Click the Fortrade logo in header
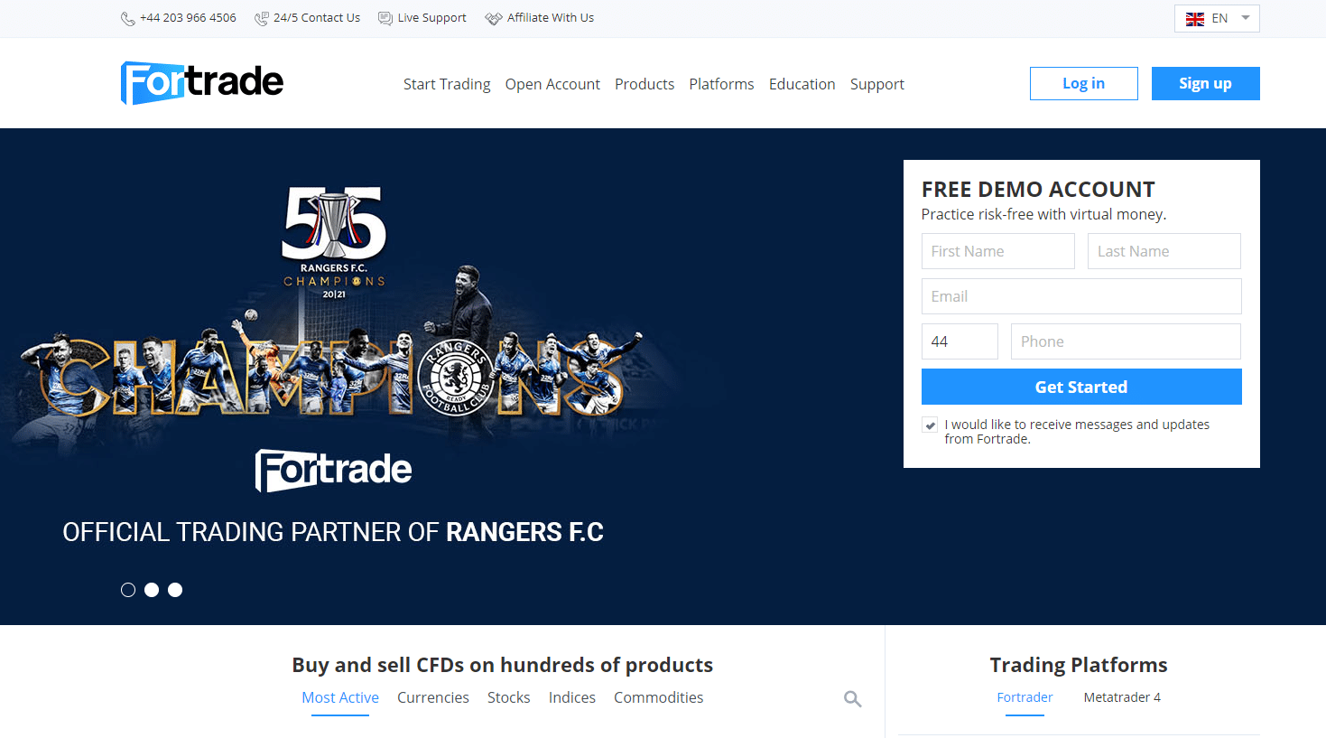Image resolution: width=1326 pixels, height=738 pixels. 202,83
